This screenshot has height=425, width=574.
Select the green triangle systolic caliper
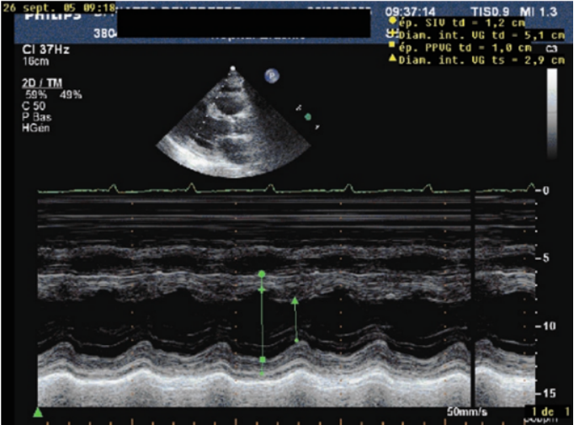tap(295, 301)
